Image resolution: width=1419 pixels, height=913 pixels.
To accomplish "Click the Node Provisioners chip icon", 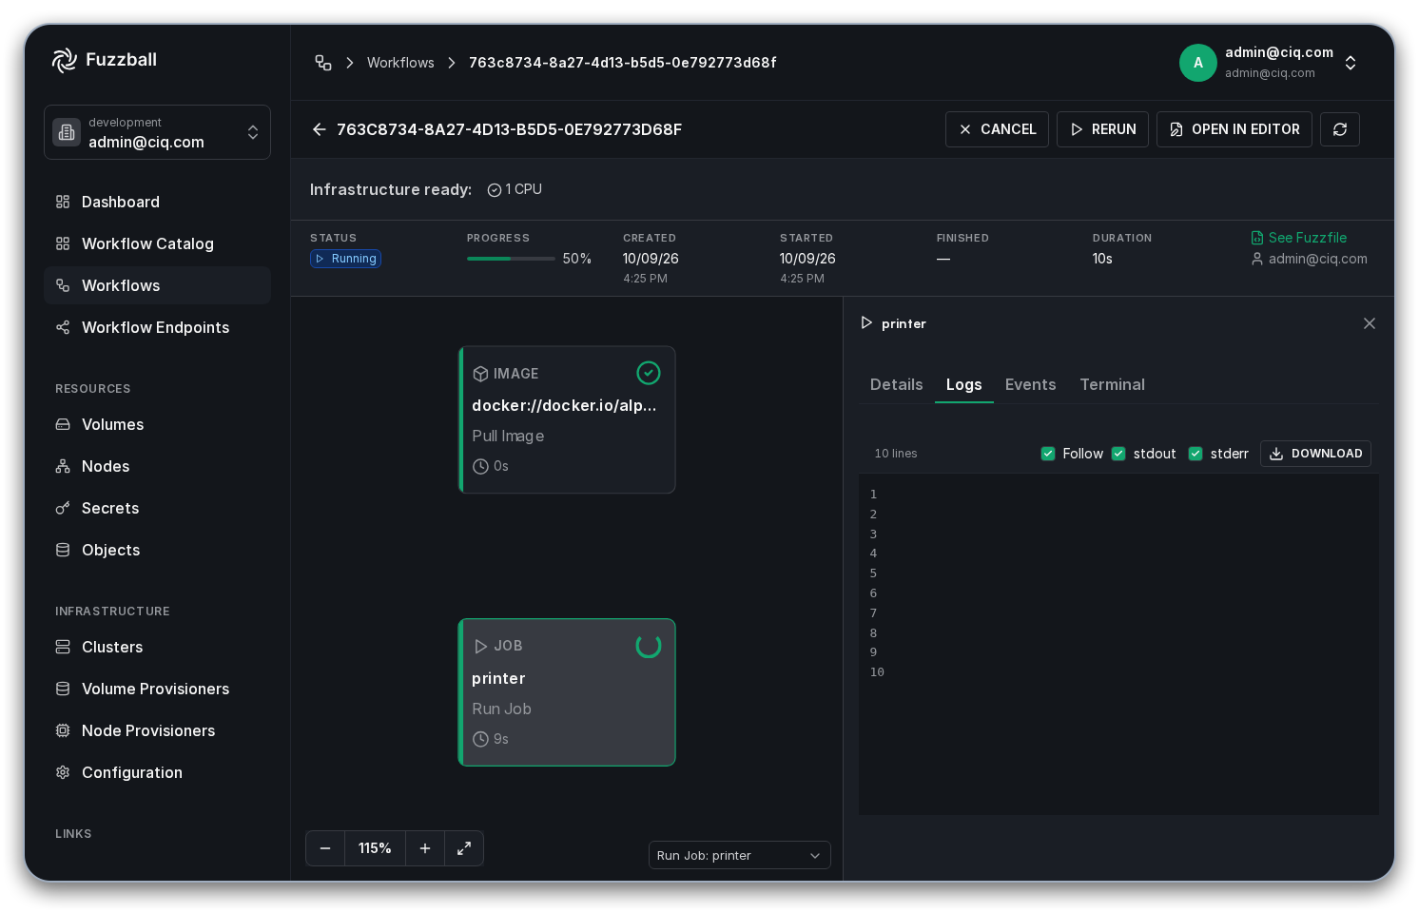I will coord(63,730).
